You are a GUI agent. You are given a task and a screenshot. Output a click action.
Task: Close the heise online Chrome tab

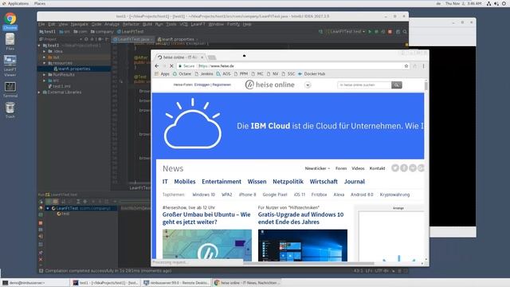click(202, 57)
